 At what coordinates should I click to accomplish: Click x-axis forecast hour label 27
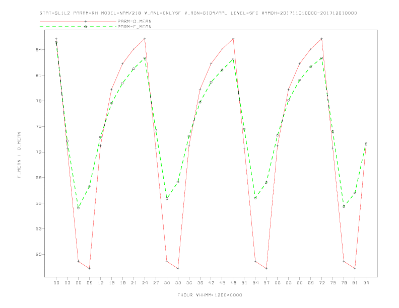point(156,283)
